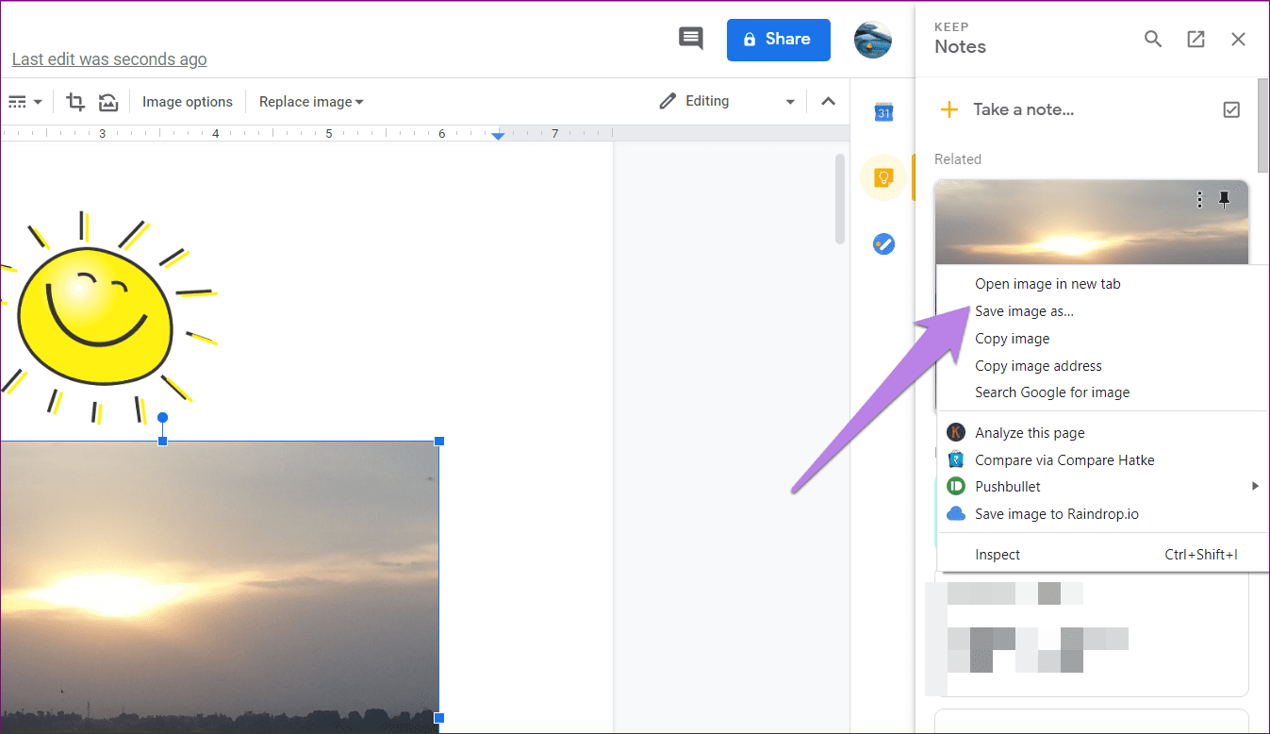Open the comment history icon
The image size is (1270, 734).
click(x=690, y=39)
